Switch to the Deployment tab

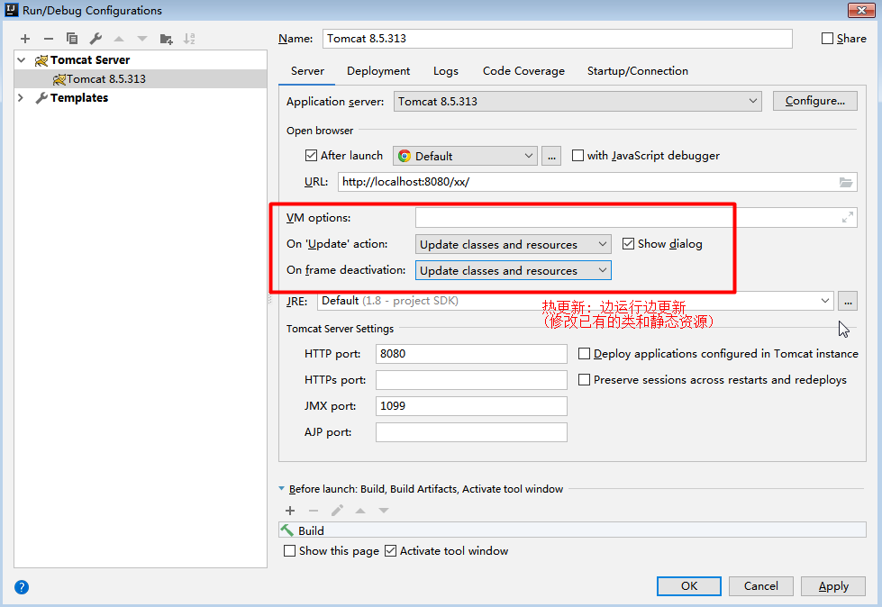tap(378, 71)
